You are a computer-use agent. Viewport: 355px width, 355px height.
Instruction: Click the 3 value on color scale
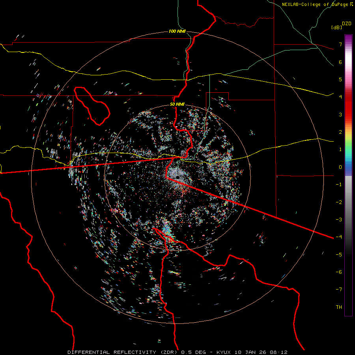340,114
